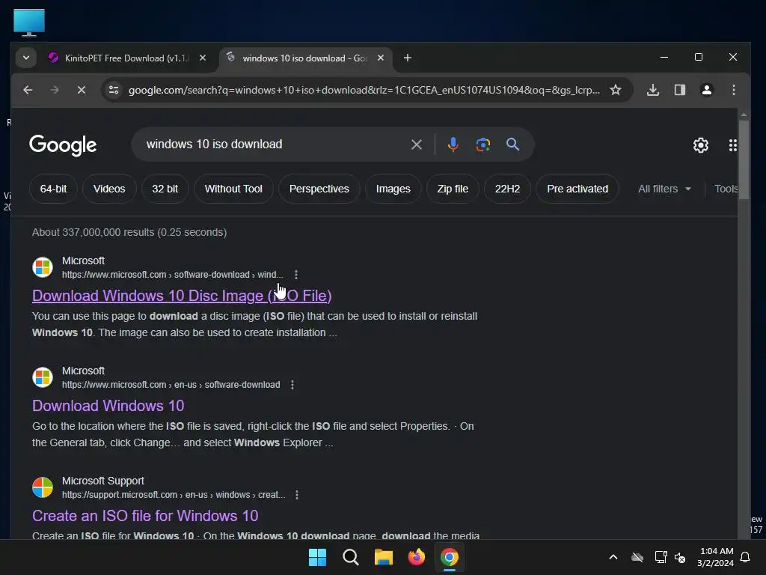Screen dimensions: 766x575
Task: Click the first result's Microsoft favicon
Action: tap(43, 267)
